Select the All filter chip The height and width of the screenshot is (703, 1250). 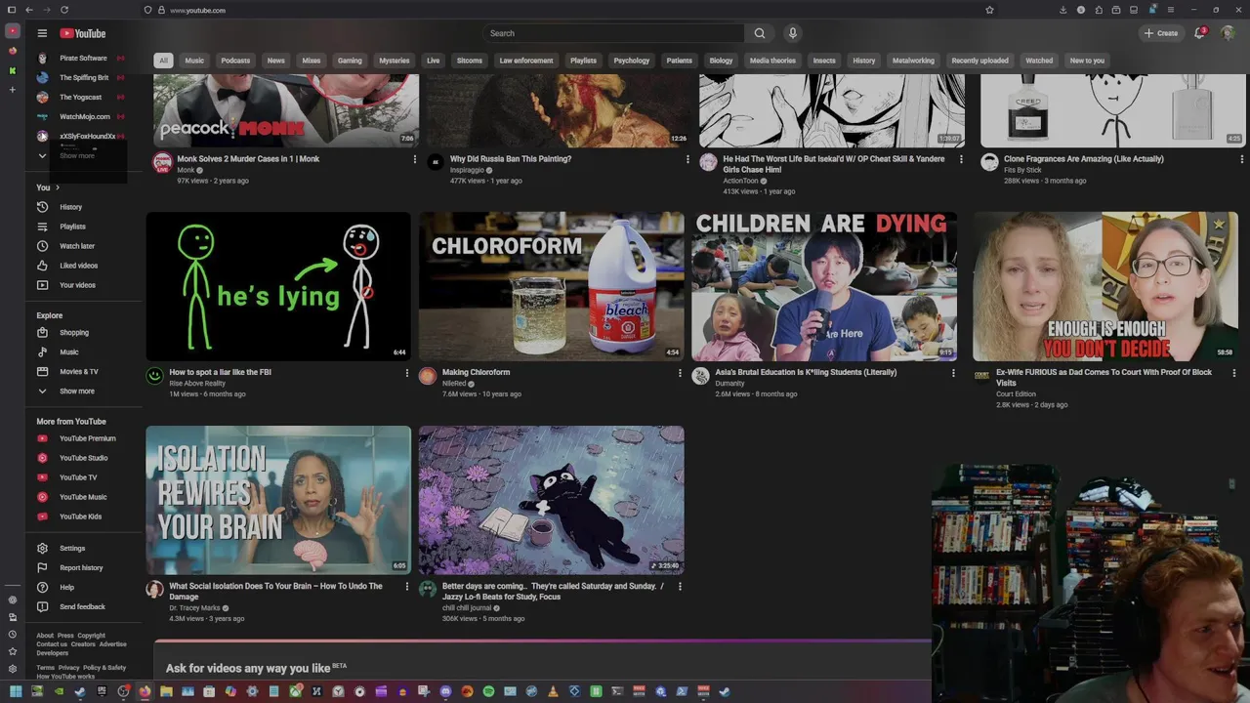(163, 61)
